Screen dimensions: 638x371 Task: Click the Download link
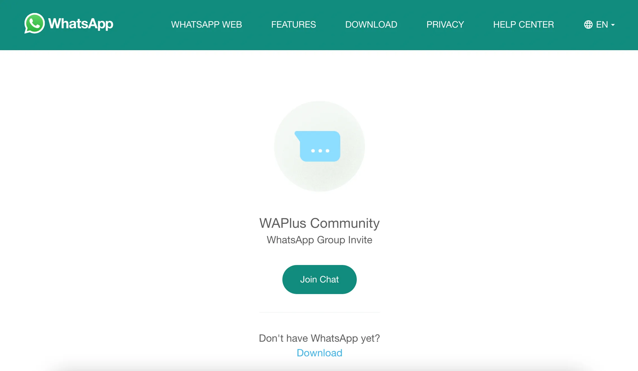(x=319, y=353)
